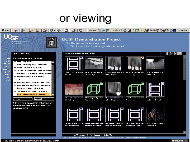The image size is (190, 142).
Task: Click the UCSF library emblem icon
Action: pos(52,43)
